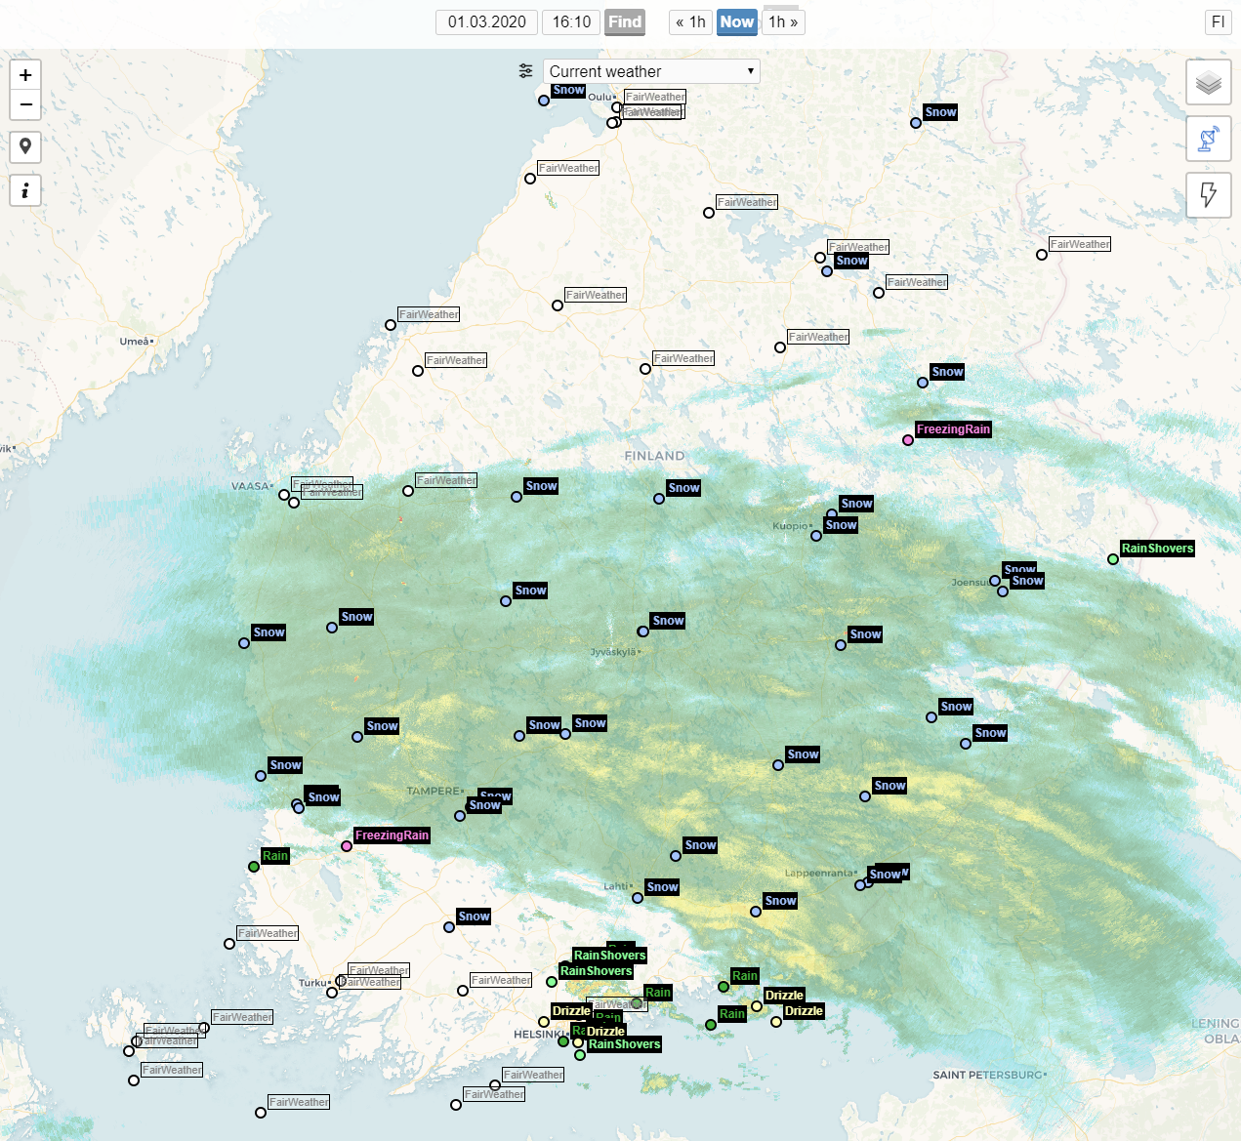Toggle the radar satellite dish layer

pos(1208,139)
